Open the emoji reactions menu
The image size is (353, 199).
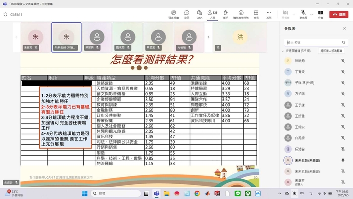tap(241, 15)
